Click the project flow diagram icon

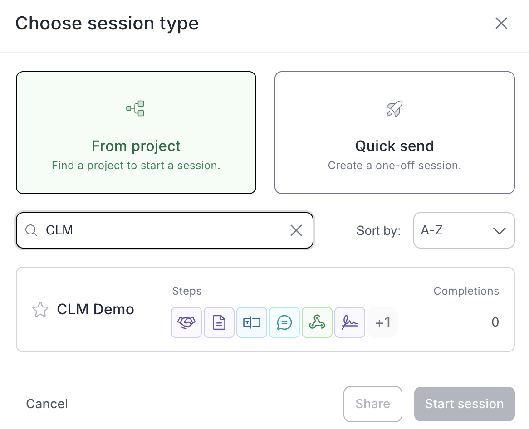tap(136, 108)
